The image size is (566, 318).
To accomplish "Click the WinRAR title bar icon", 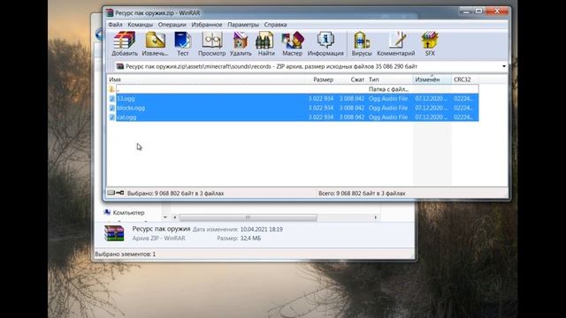I will pyautogui.click(x=110, y=12).
